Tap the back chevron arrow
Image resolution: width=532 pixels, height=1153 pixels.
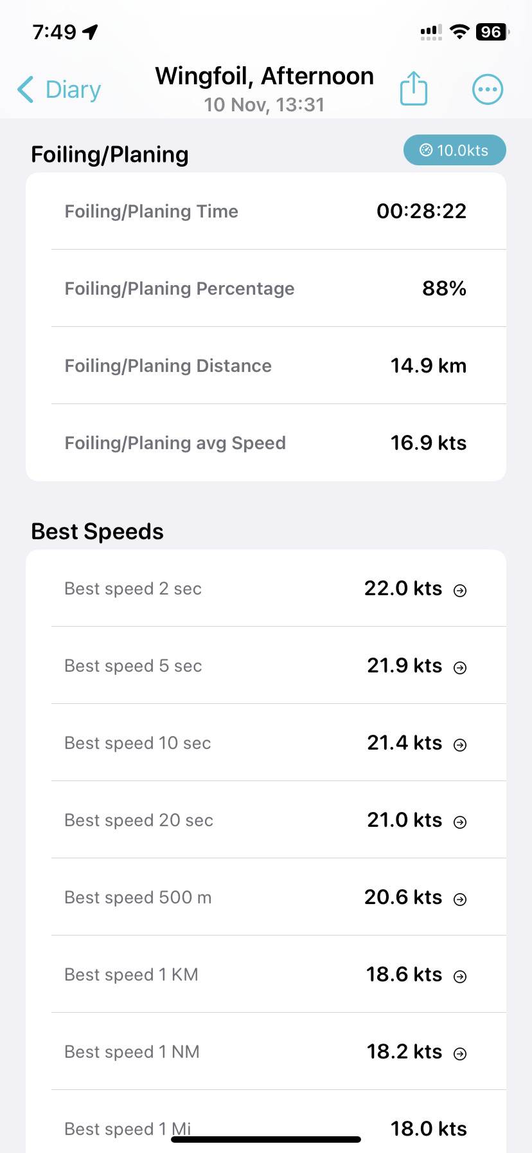coord(26,89)
